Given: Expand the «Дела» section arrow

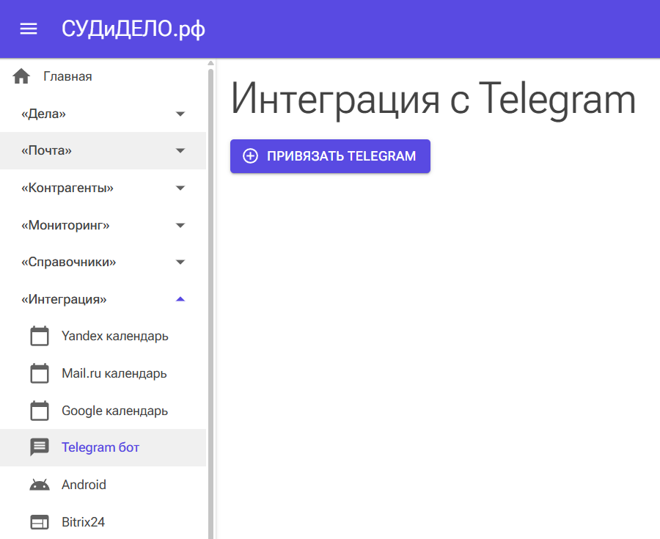Looking at the screenshot, I should pos(180,114).
